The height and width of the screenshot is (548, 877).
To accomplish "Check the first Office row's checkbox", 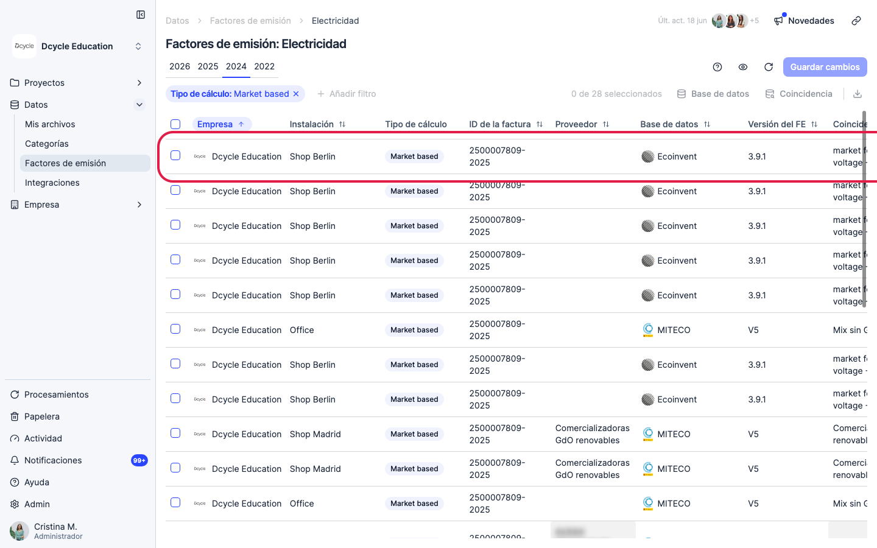I will click(175, 329).
